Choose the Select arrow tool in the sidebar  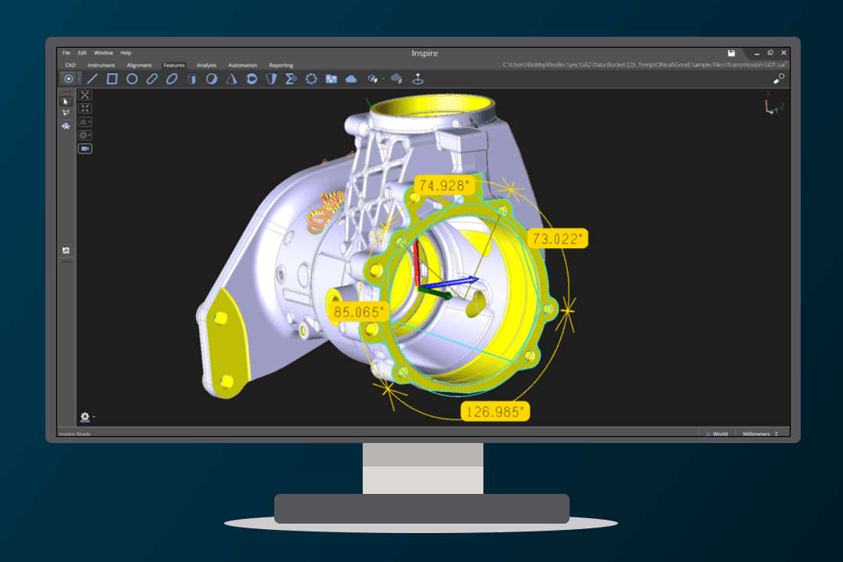(65, 102)
